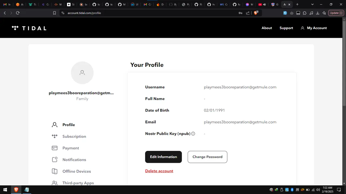
Task: Click the Change Password button
Action: (x=207, y=157)
